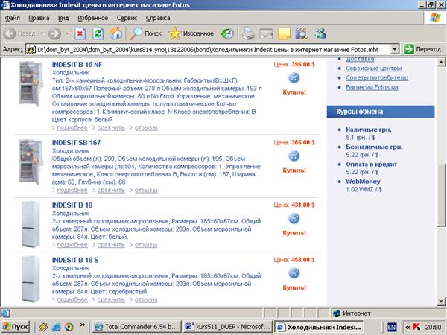Expand the Back button history dropdown arrow

tap(40, 33)
